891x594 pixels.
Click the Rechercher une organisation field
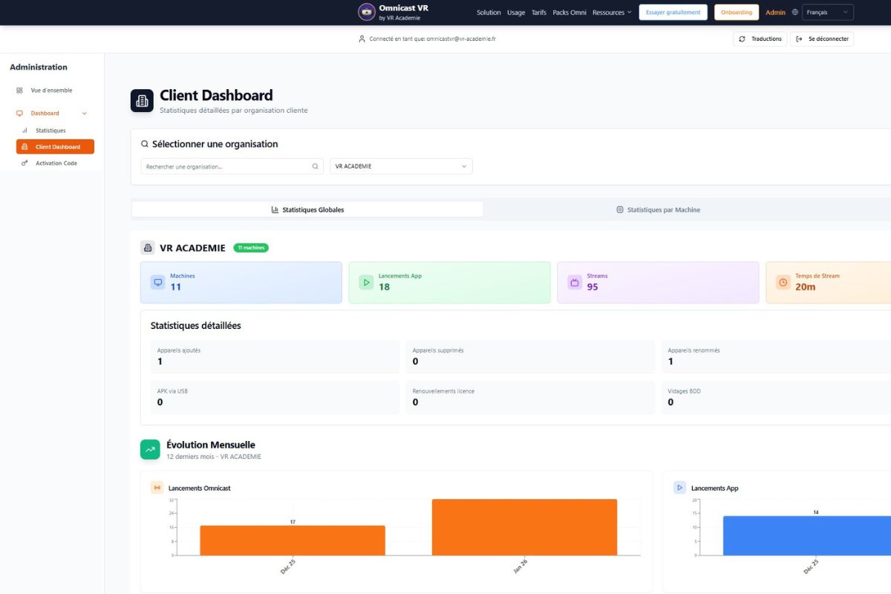click(226, 167)
